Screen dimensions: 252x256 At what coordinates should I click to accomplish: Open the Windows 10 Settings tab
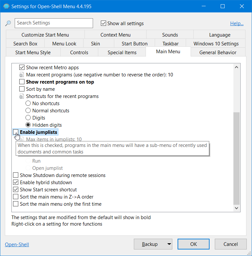tap(216, 44)
